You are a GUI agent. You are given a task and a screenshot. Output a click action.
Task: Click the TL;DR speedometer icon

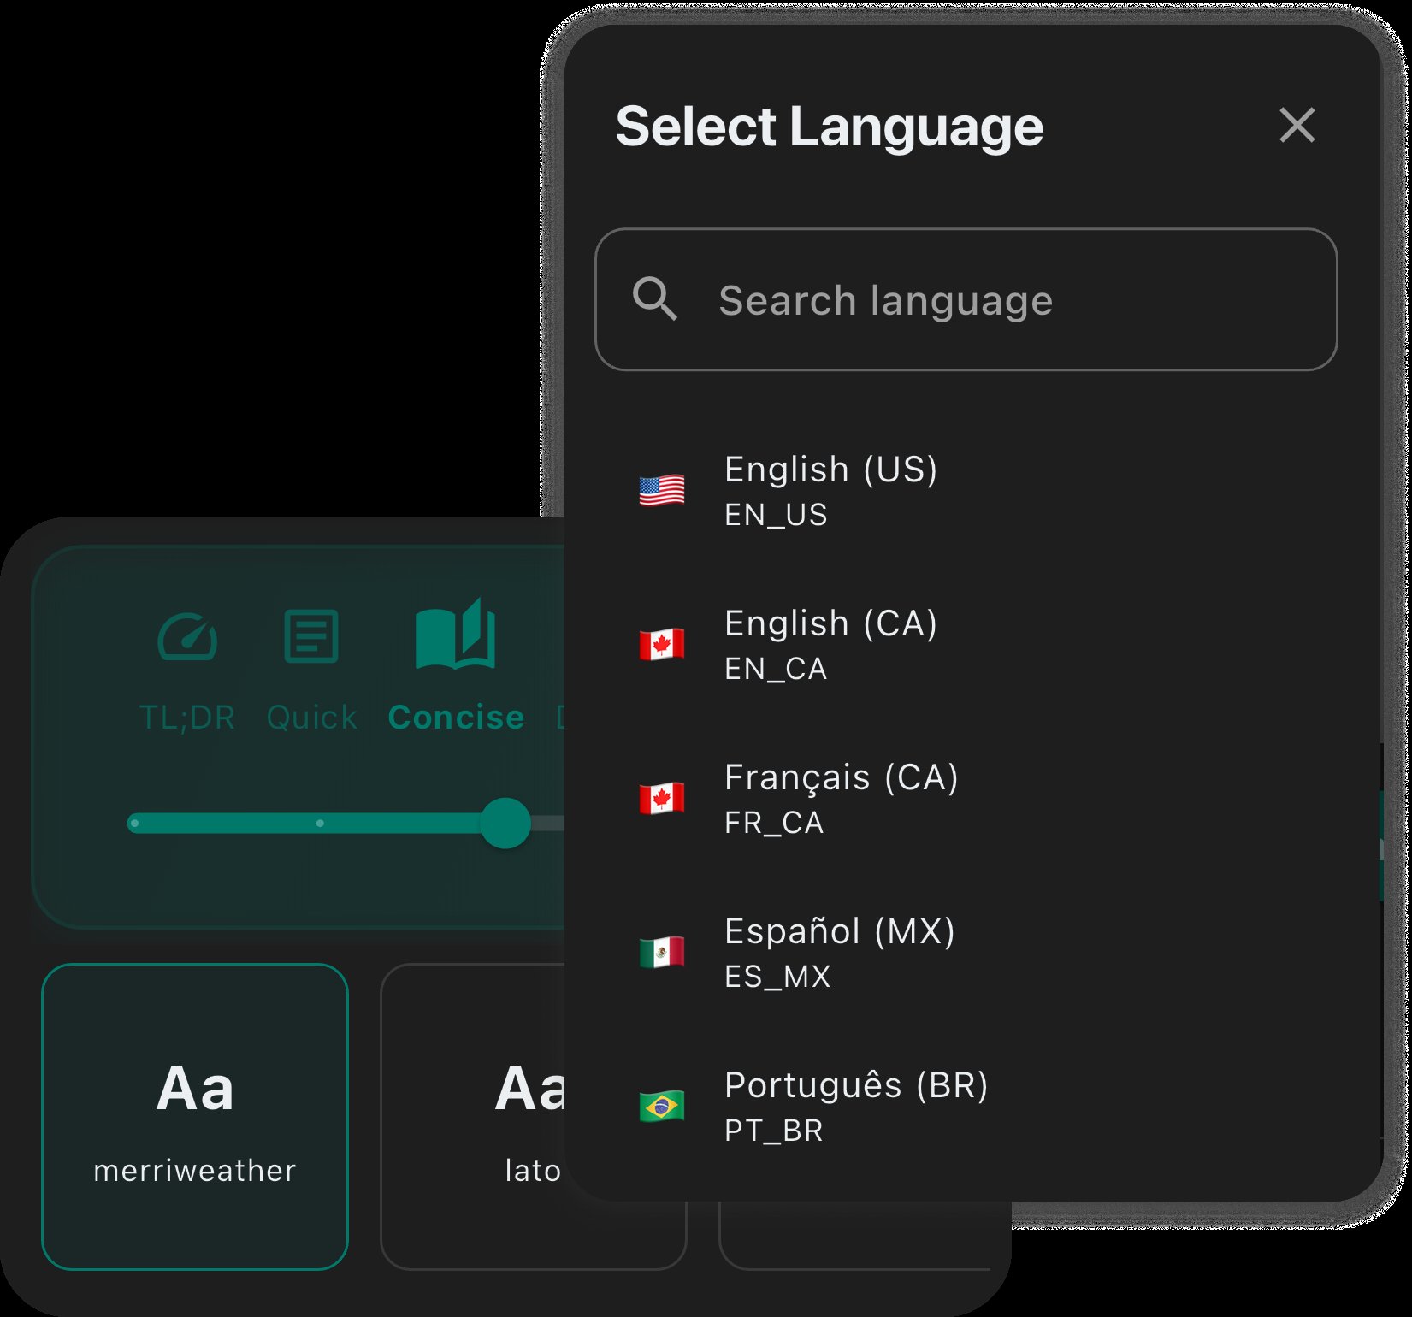click(x=187, y=635)
